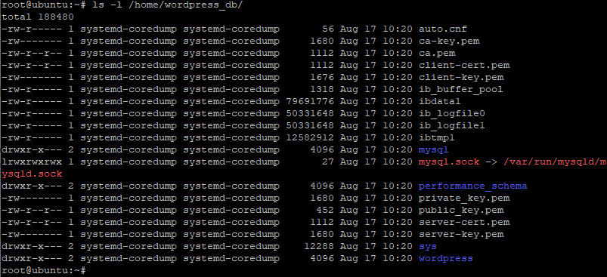607x277 pixels.
Task: Click the ca.pem file name
Action: (437, 53)
